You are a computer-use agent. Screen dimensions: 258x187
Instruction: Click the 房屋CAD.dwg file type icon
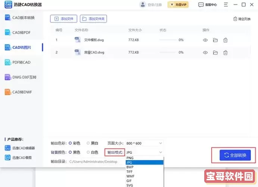coord(78,52)
